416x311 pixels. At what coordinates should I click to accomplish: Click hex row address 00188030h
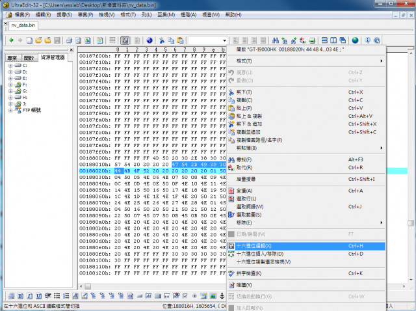pyautogui.click(x=95, y=177)
